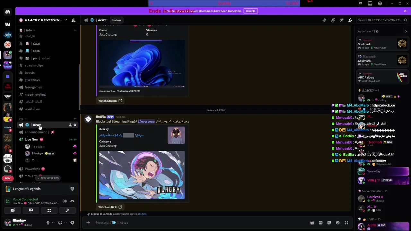The image size is (411, 231).
Task: Open the inbox icon in title bar
Action: (370, 4)
